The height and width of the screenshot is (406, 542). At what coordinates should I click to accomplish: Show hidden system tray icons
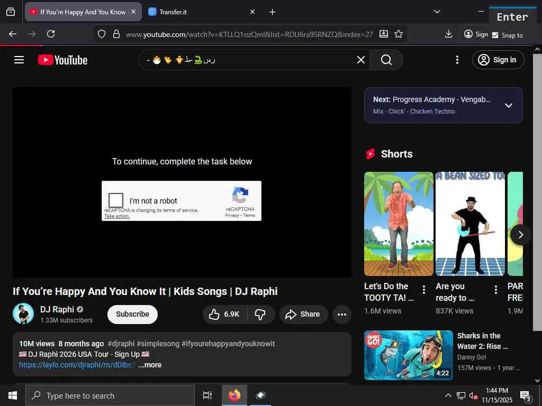pyautogui.click(x=448, y=395)
